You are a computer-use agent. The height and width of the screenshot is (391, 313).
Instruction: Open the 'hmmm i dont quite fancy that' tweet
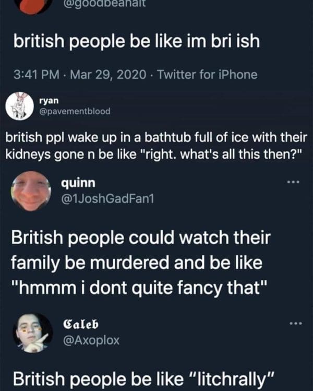tap(141, 263)
